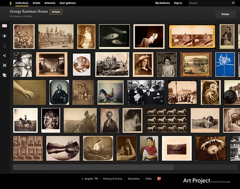Go to the Artists menu item
Viewport: 240px width, 189px height.
[x=36, y=3]
